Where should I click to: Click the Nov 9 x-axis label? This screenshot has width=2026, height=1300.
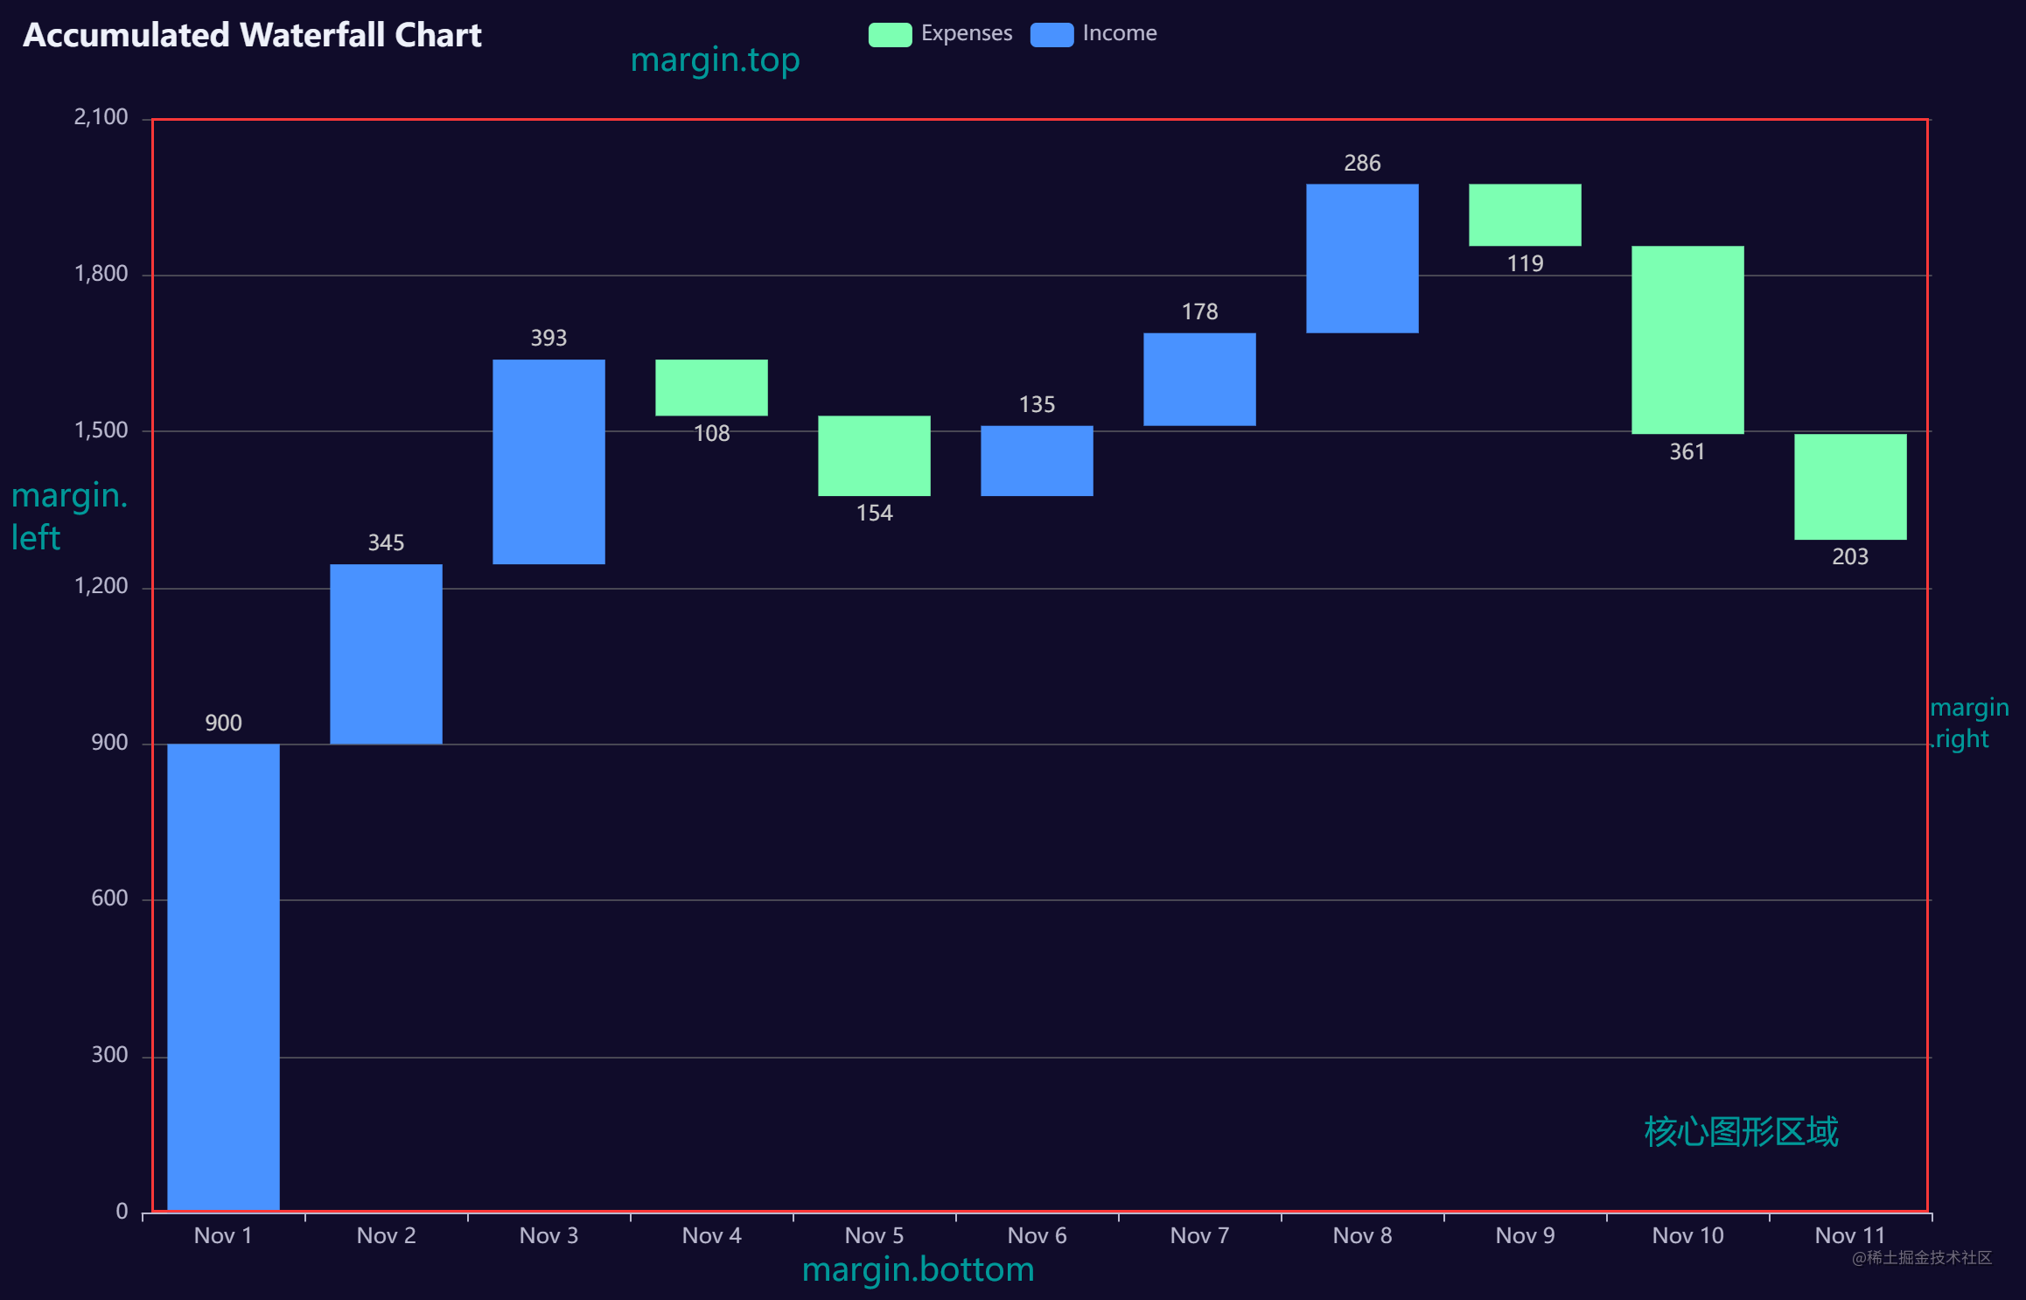pyautogui.click(x=1525, y=1235)
